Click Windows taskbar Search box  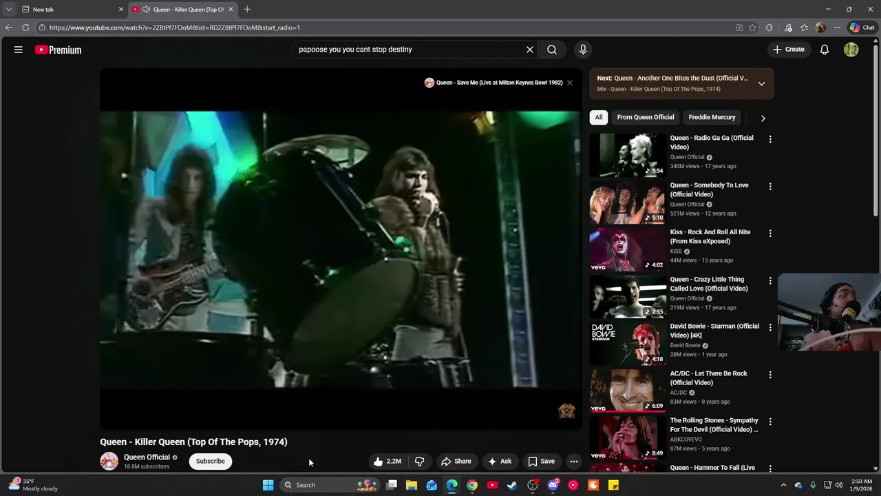[x=330, y=485]
